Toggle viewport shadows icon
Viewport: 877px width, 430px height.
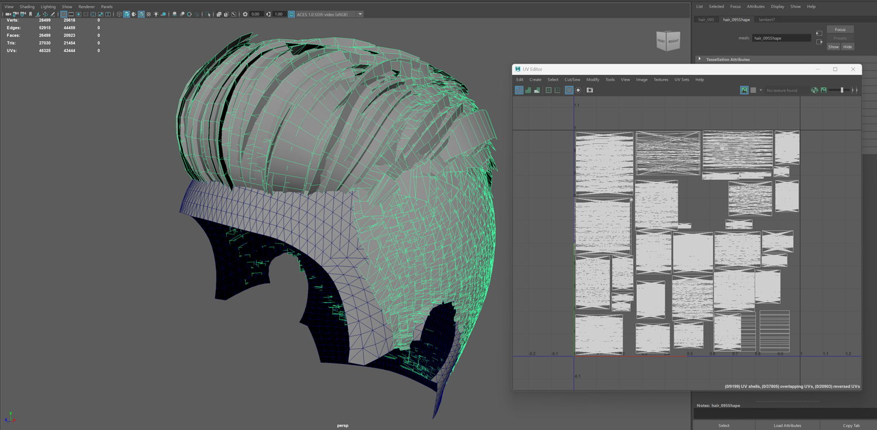(164, 14)
